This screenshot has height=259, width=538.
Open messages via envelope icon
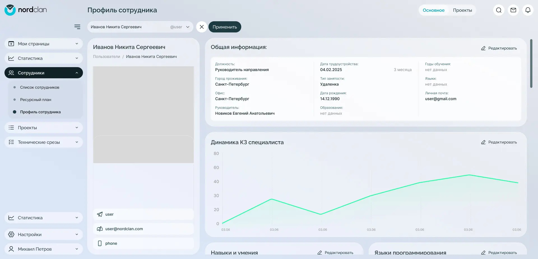point(513,10)
